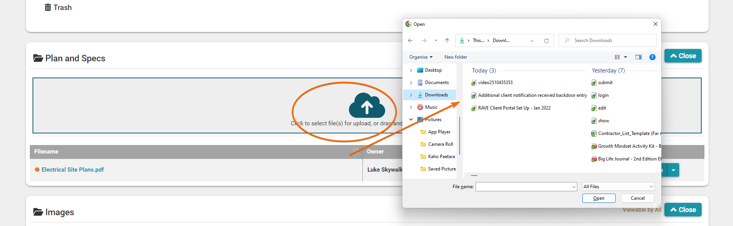
Task: Open the App Player folder
Action: click(439, 132)
